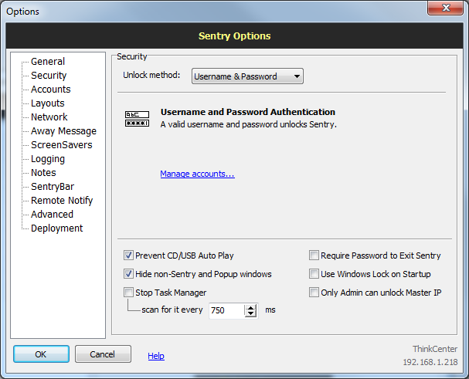Viewport: 469px width, 379px height.
Task: Confirm settings with the OK button
Action: [41, 354]
